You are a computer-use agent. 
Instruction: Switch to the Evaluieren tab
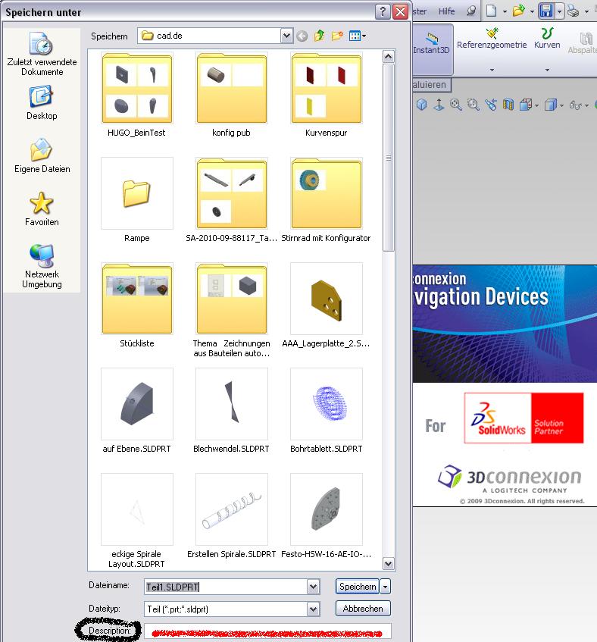430,85
